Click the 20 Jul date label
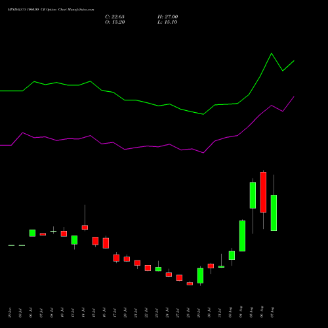 [125, 312]
